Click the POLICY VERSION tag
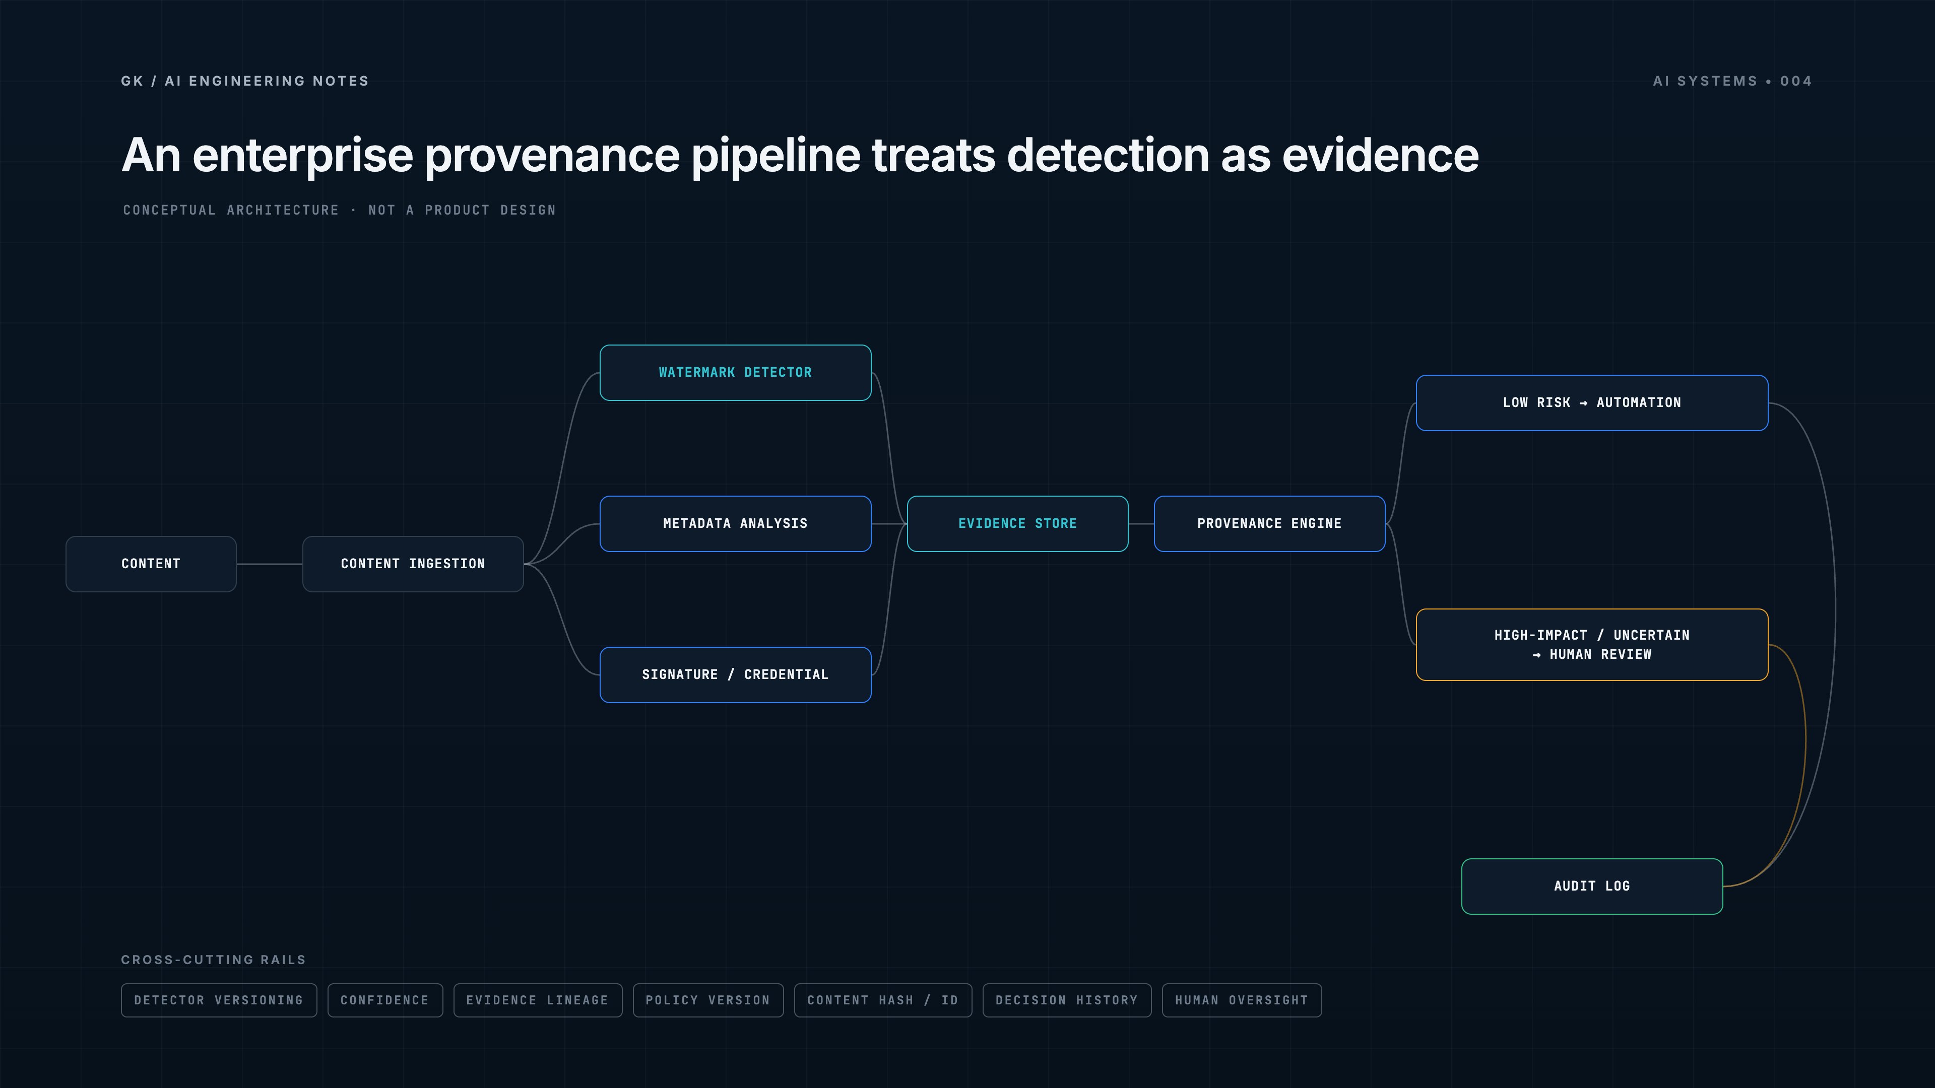1935x1088 pixels. (708, 1000)
